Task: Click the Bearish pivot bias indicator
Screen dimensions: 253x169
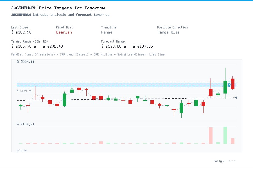Action: (x=64, y=32)
